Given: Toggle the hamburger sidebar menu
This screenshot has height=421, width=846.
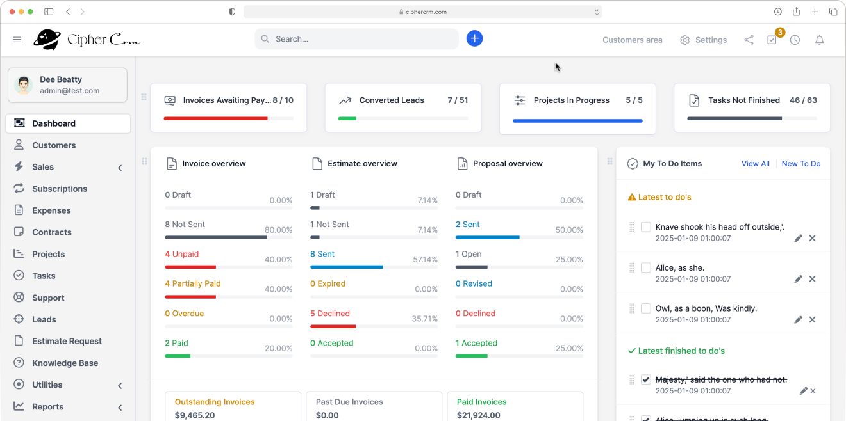Looking at the screenshot, I should tap(17, 40).
